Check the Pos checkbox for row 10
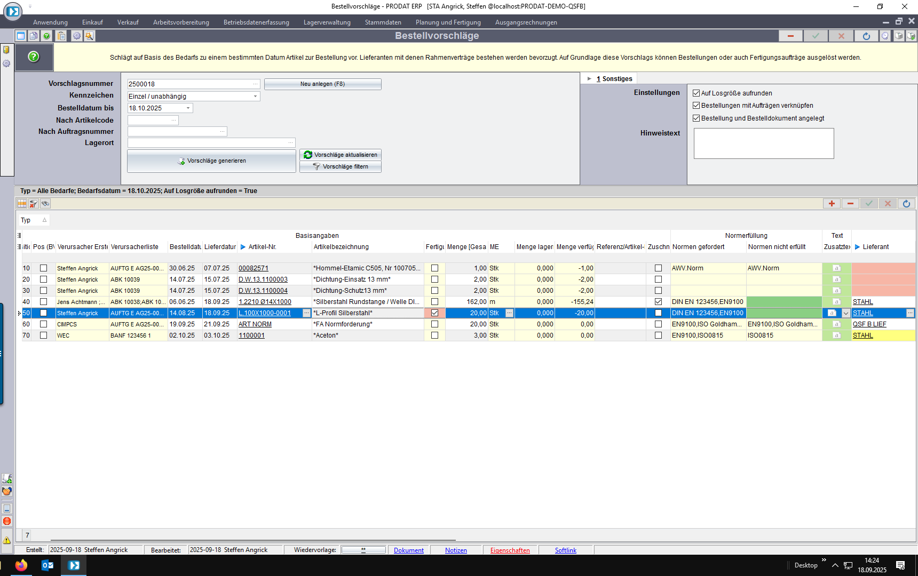The height and width of the screenshot is (576, 918). pos(44,268)
